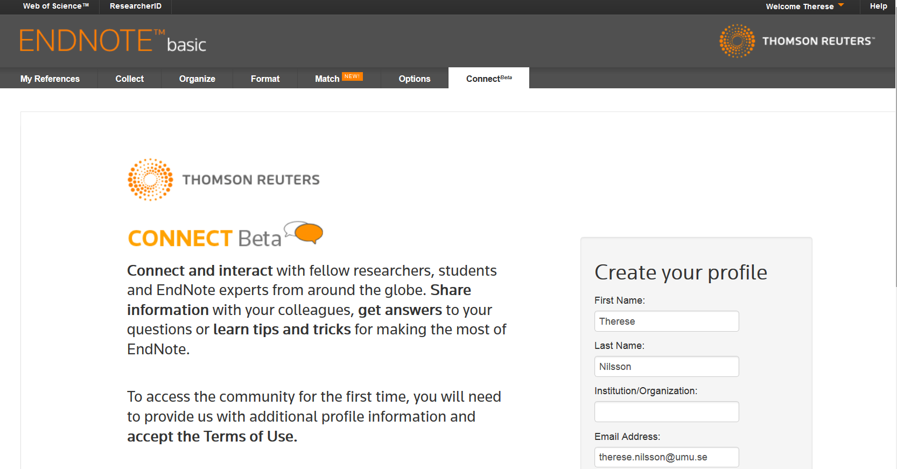Click the Thomson Reuters header logo
Screen dimensions: 897x469
797,41
